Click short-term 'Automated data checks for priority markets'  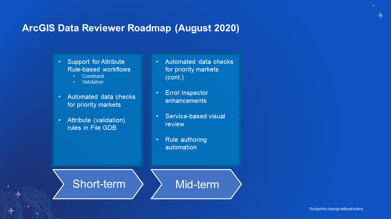pyautogui.click(x=101, y=101)
